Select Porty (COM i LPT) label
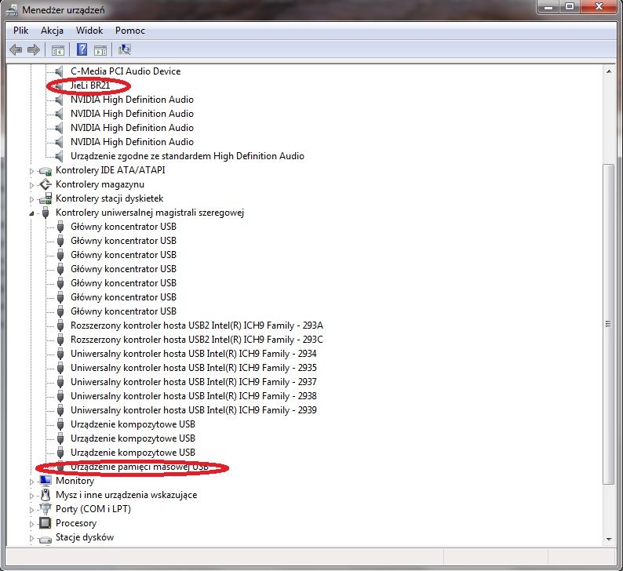Screen dimensions: 623x571 tap(93, 509)
